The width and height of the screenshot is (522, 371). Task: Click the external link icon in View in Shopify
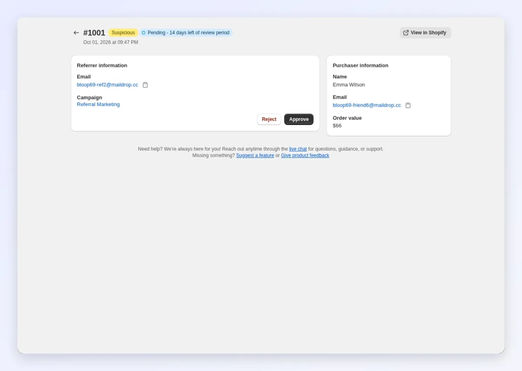pos(406,33)
